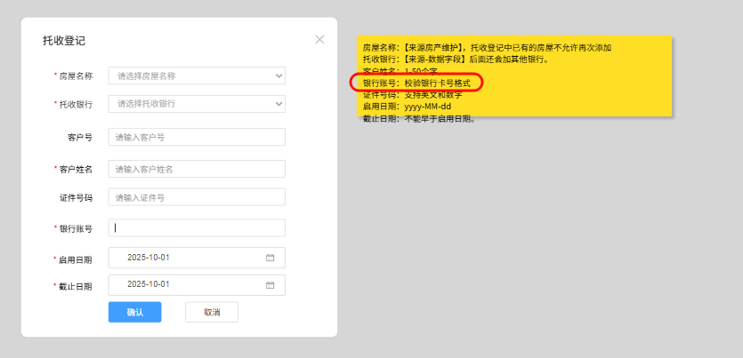Viewport: 743px width, 358px height.
Task: Click the 托收银行 field label
Action: [76, 105]
